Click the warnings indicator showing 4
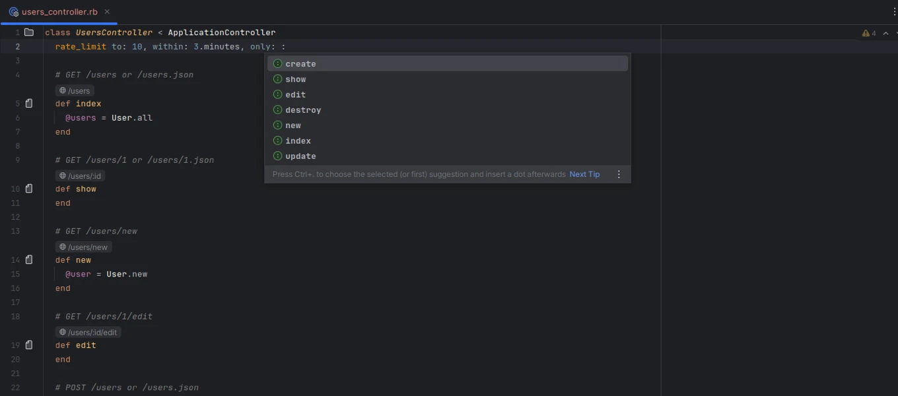The image size is (898, 396). point(869,33)
